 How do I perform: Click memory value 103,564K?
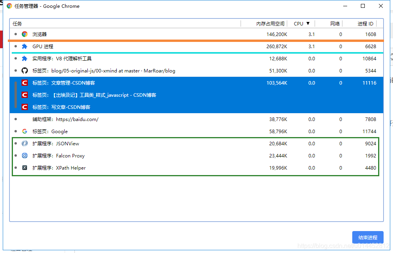click(x=277, y=83)
